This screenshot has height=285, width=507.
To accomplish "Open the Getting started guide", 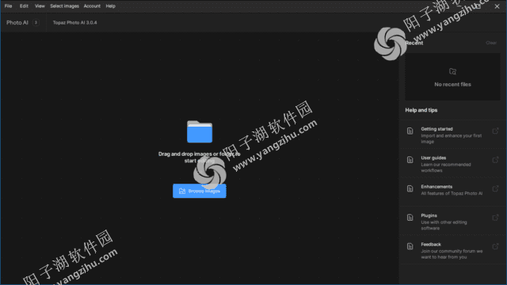I will click(452, 135).
